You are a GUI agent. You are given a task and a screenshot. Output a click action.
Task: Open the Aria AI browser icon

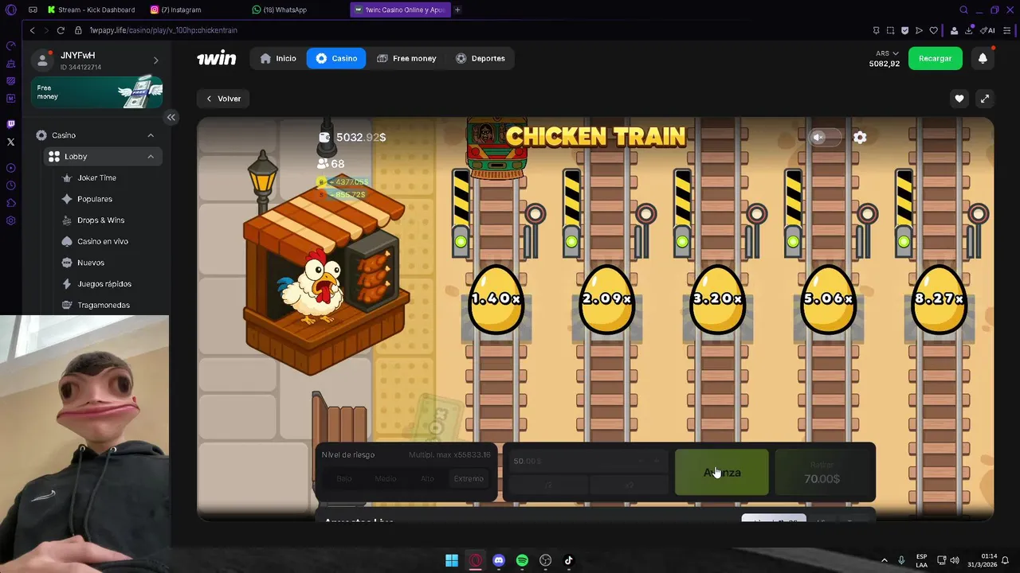(989, 30)
